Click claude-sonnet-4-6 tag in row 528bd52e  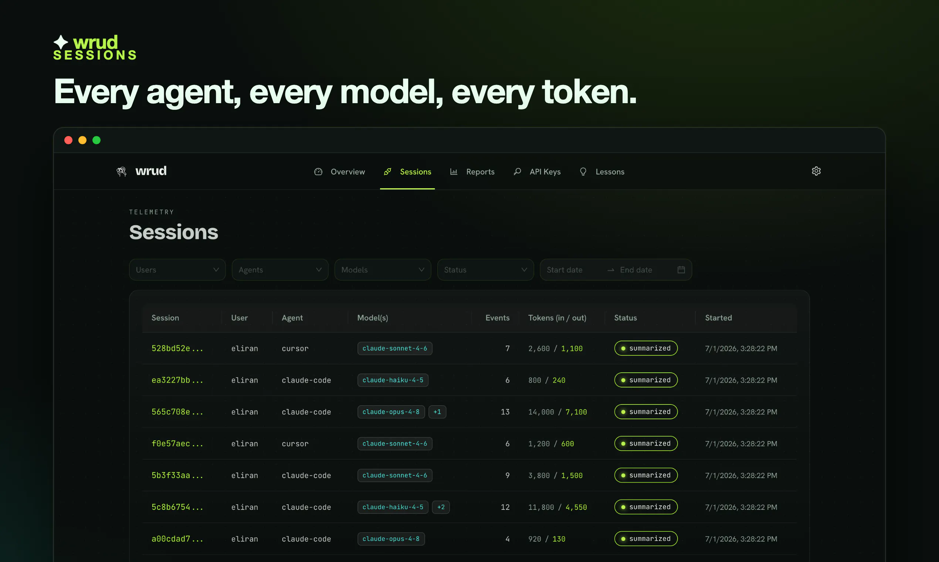(x=395, y=348)
